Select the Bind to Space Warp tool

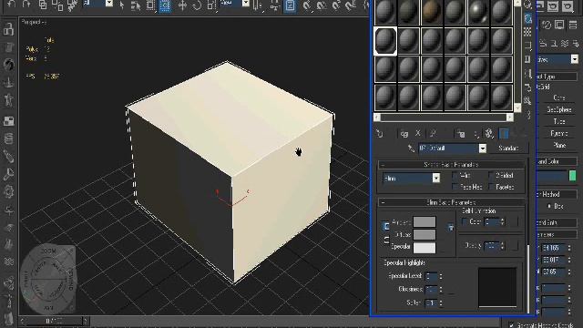pyautogui.click(x=72, y=5)
